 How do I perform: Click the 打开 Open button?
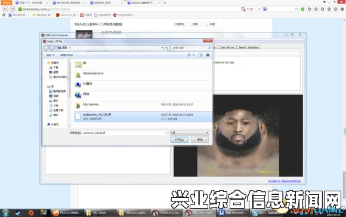pos(179,140)
